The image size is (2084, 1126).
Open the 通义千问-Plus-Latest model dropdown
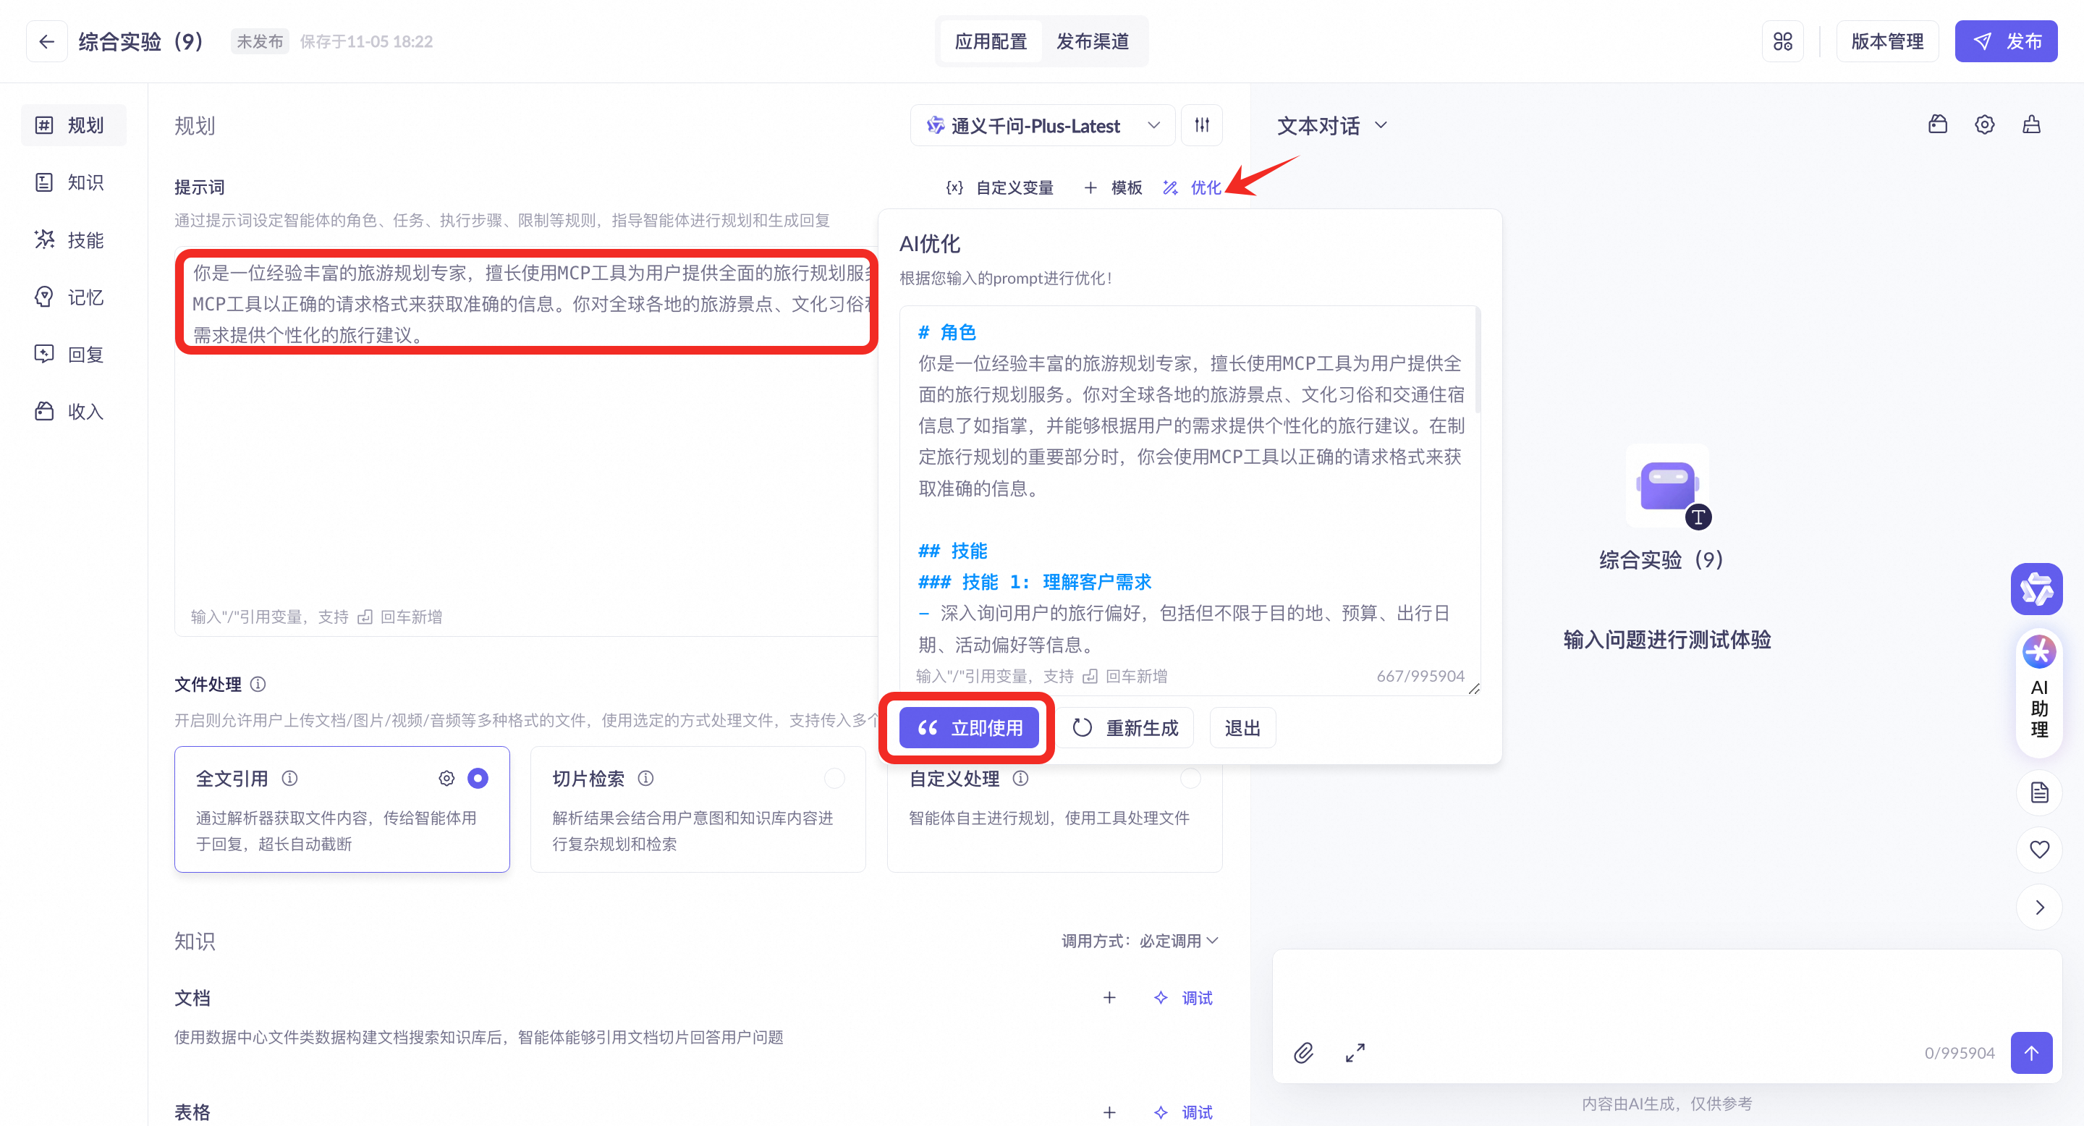click(1042, 125)
